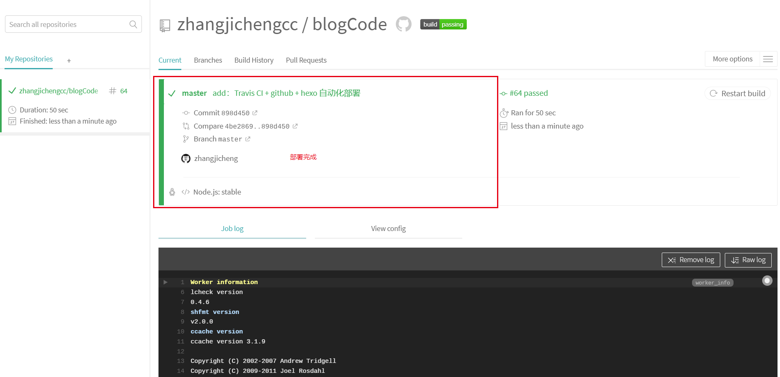Click the code brackets icon beside Node.js
This screenshot has height=377, width=780.
[185, 192]
